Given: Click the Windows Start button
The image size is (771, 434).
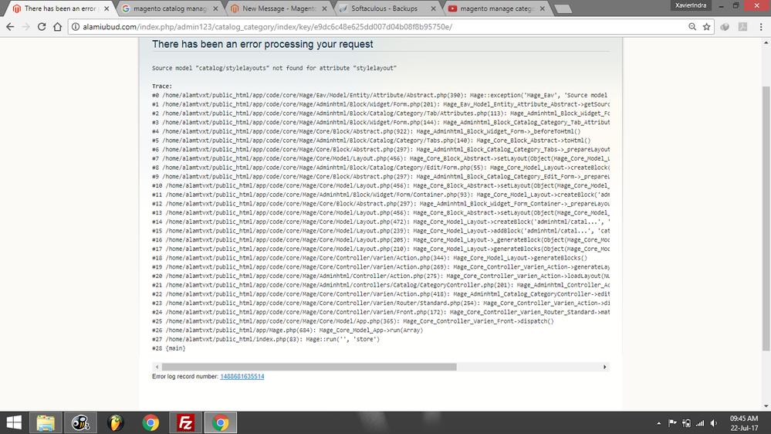Looking at the screenshot, I should pyautogui.click(x=13, y=422).
